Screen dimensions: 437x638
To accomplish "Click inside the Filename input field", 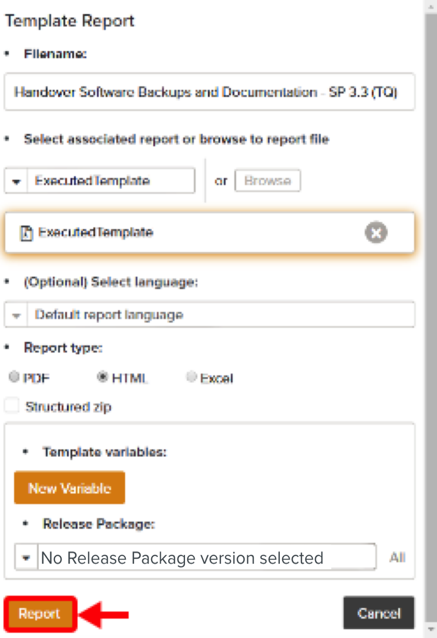I will click(x=209, y=92).
